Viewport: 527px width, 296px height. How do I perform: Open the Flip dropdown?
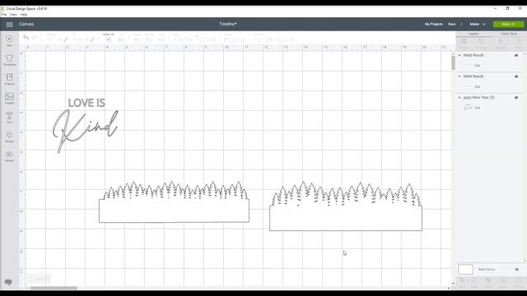(161, 39)
